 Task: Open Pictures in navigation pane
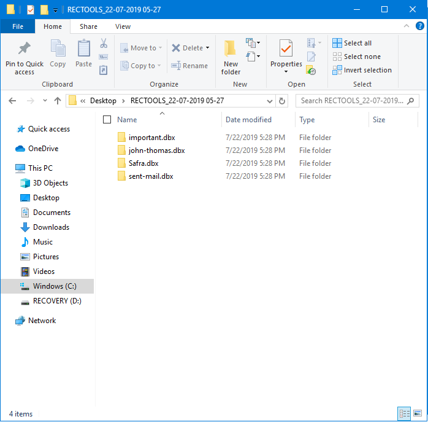[46, 257]
